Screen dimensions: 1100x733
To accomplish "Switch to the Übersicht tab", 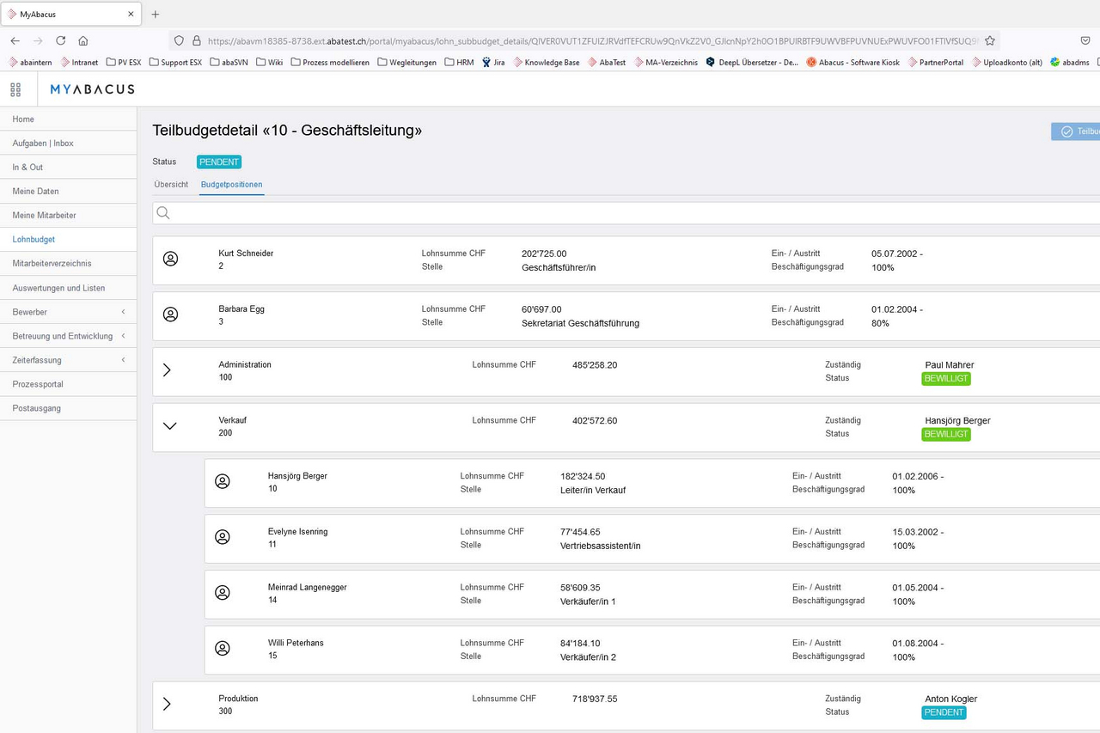I will click(x=171, y=185).
